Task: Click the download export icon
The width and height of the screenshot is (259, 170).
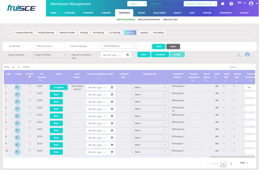Action: coord(238,54)
